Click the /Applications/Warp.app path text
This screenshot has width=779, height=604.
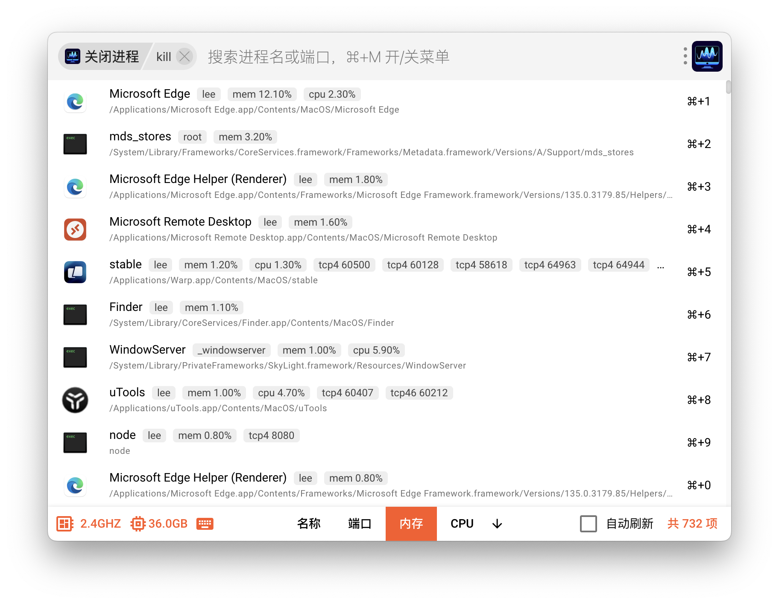click(x=214, y=280)
